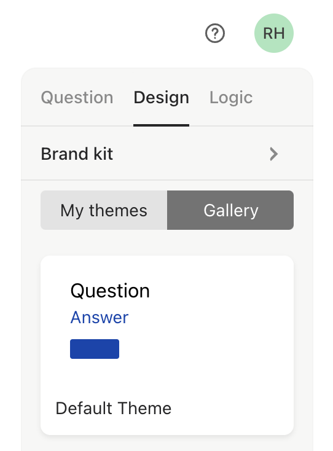Switch to My themes
The height and width of the screenshot is (451, 333).
pos(104,210)
